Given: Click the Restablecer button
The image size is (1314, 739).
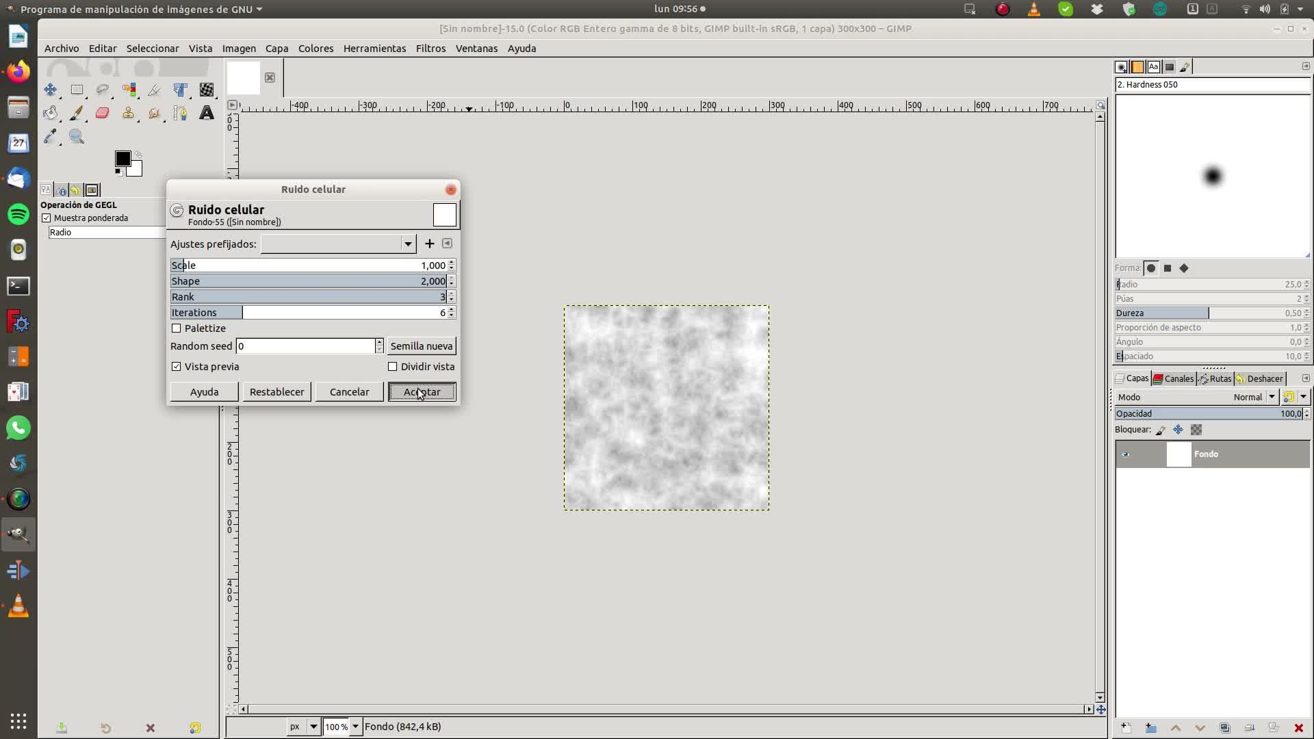Looking at the screenshot, I should (x=276, y=392).
